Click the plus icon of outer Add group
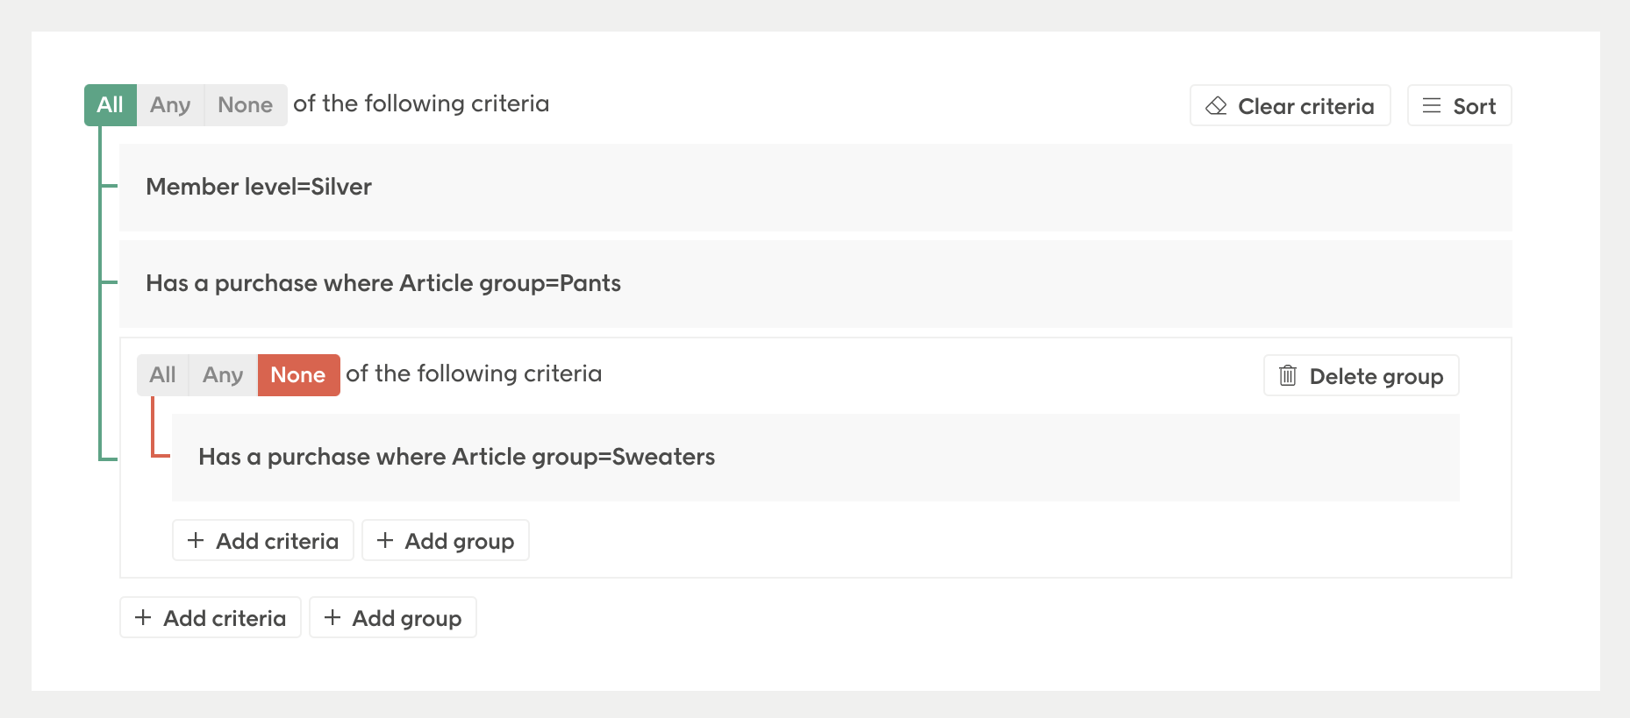This screenshot has height=718, width=1630. pos(332,618)
